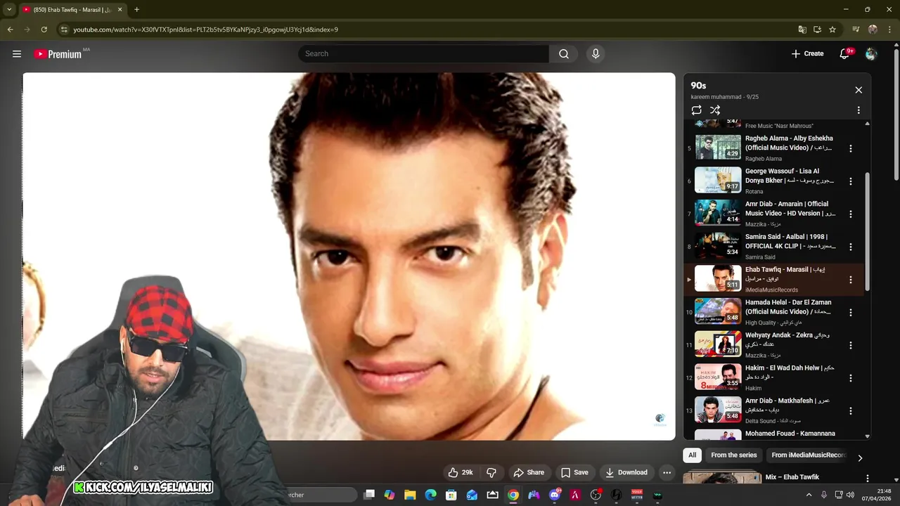This screenshot has height=506, width=900.
Task: View site information icon in address bar
Action: tap(64, 30)
